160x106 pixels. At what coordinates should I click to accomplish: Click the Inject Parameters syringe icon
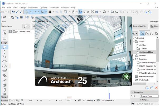[21, 12]
